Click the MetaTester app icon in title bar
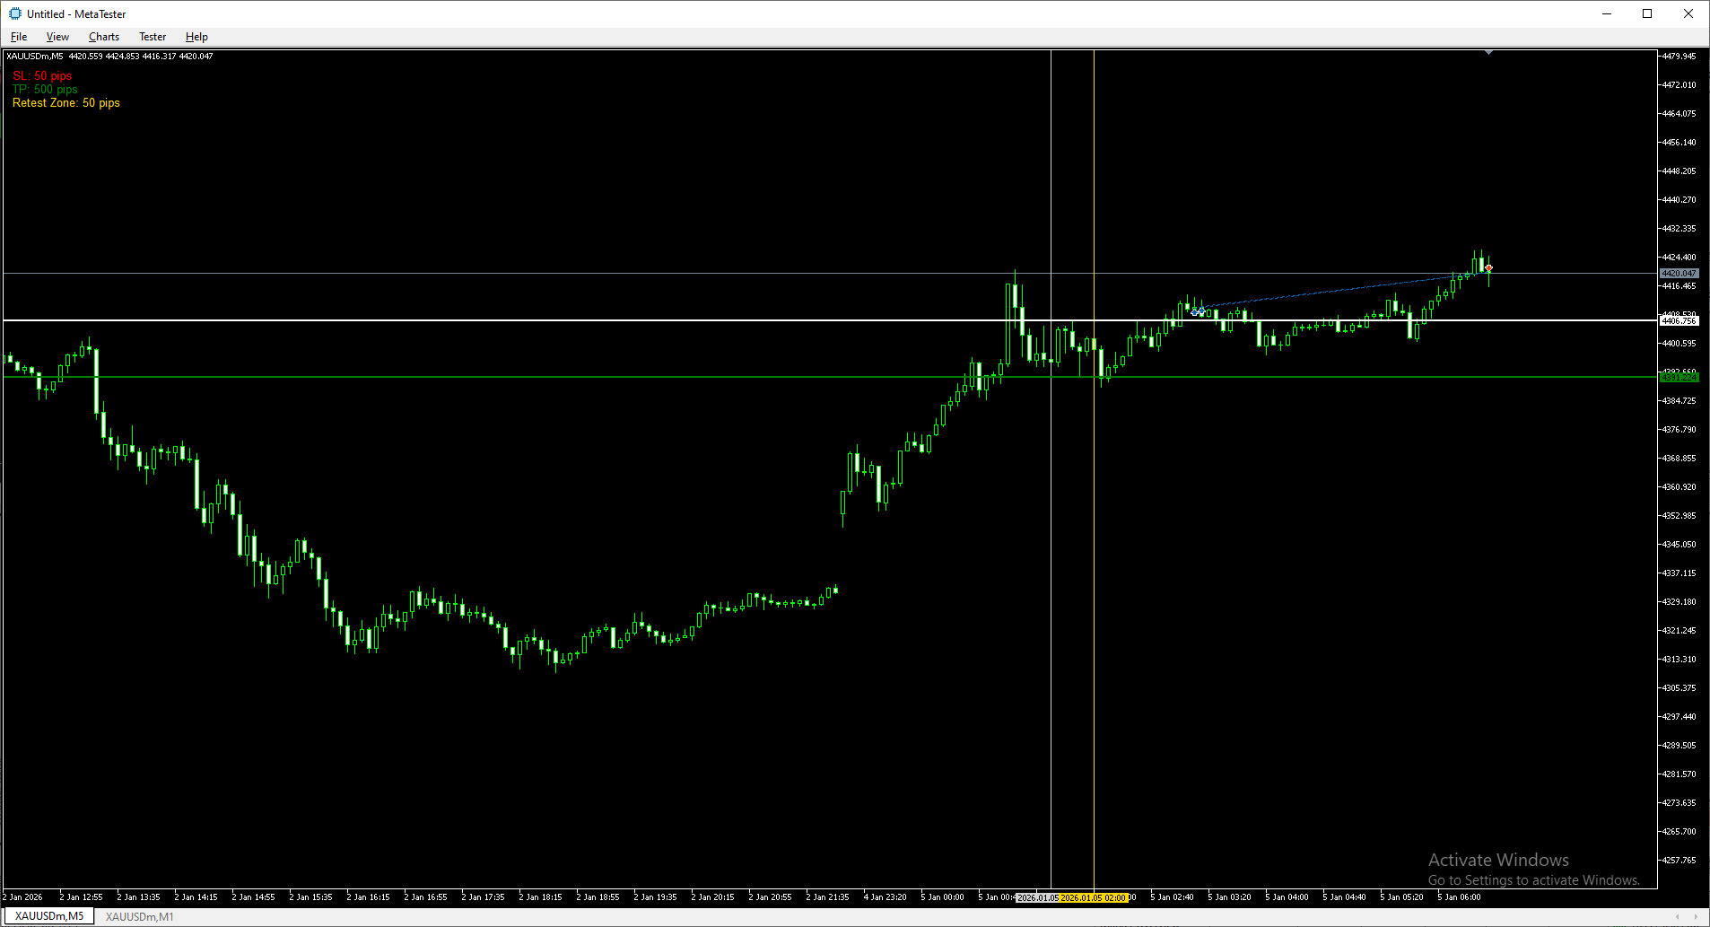This screenshot has width=1710, height=927. coord(14,13)
